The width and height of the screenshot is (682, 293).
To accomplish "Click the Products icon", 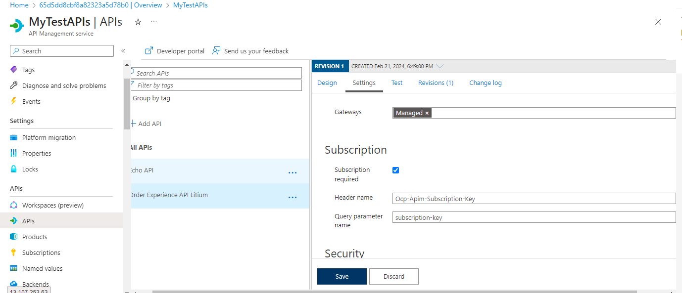I will coord(14,237).
